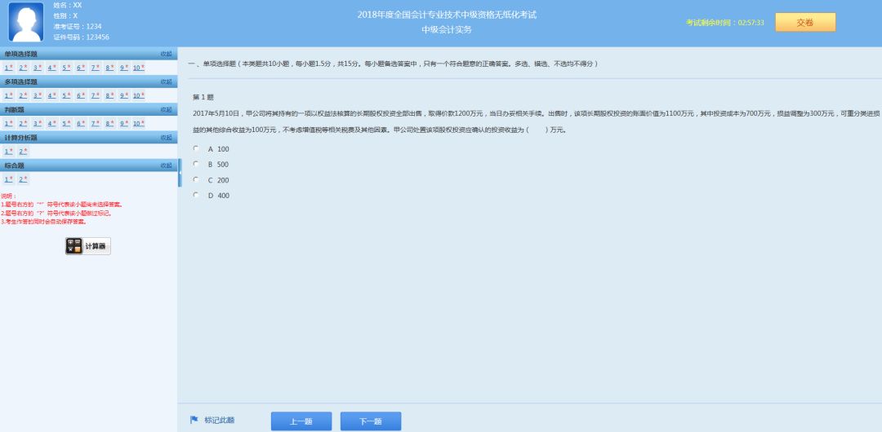Go to previous question 上一题
The width and height of the screenshot is (882, 432).
[301, 421]
